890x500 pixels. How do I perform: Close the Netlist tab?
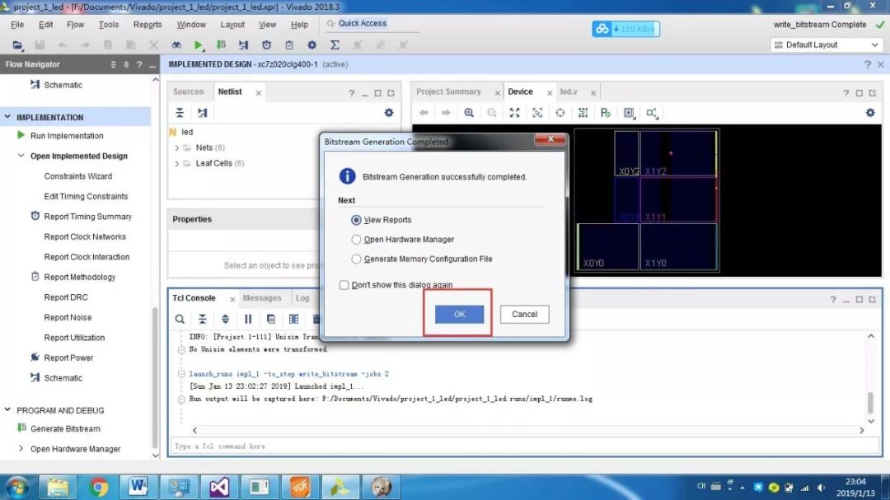click(258, 92)
